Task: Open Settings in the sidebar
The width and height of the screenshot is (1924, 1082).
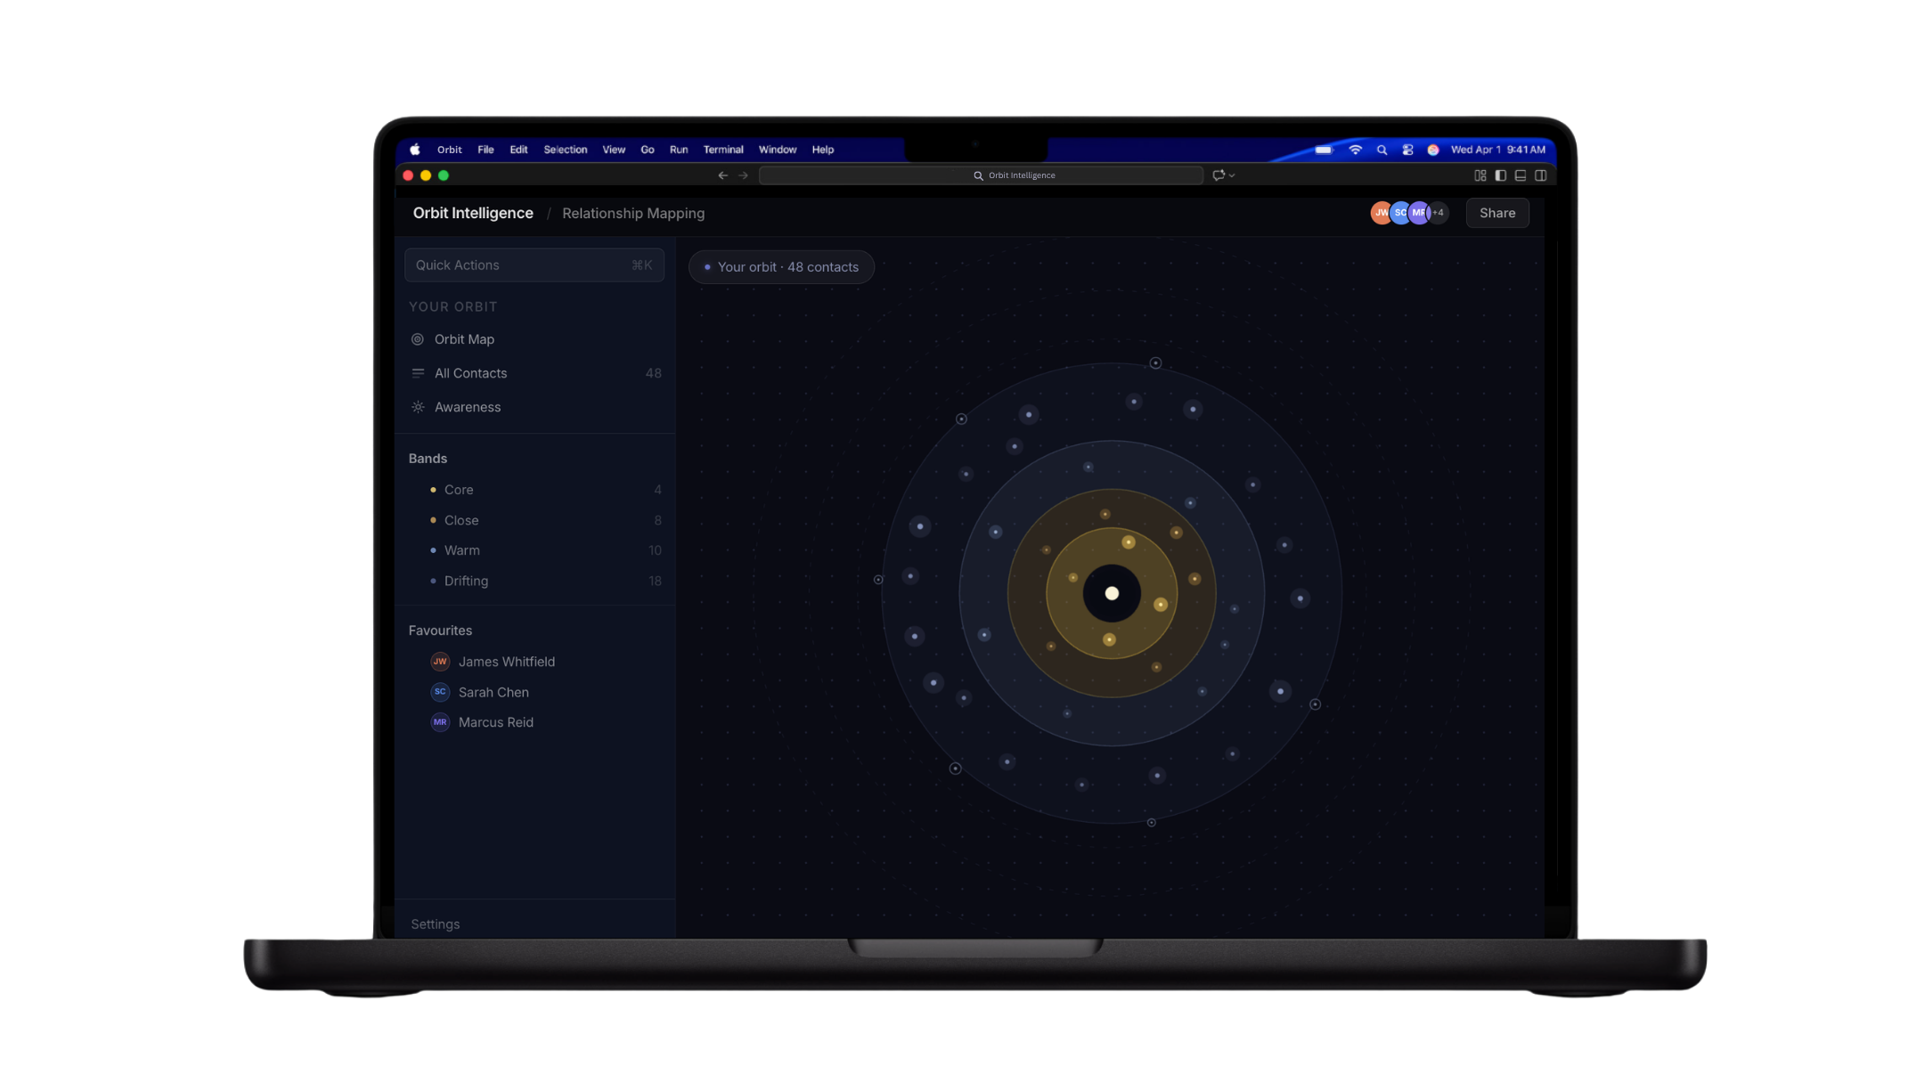Action: 435,923
